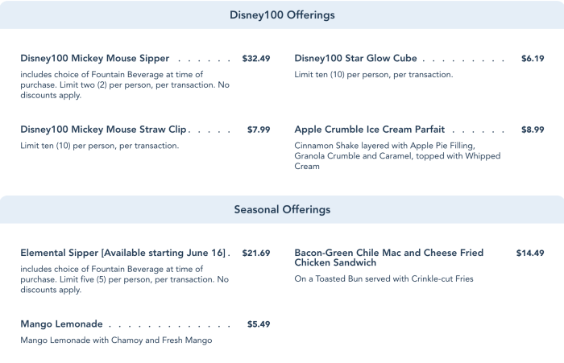This screenshot has width=564, height=363.
Task: Collapse the Seasonal Offerings section header
Action: (282, 209)
